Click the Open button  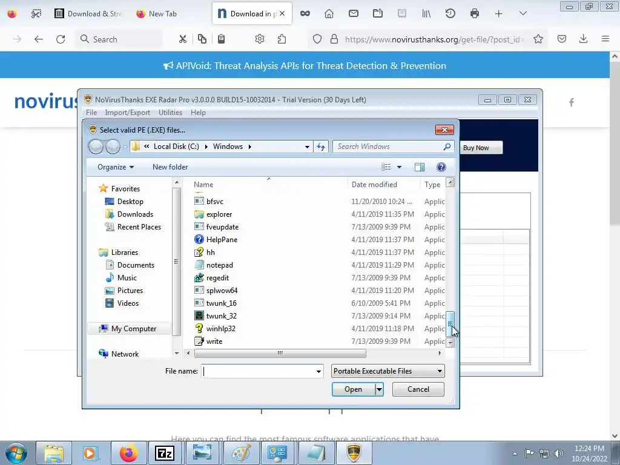(353, 389)
